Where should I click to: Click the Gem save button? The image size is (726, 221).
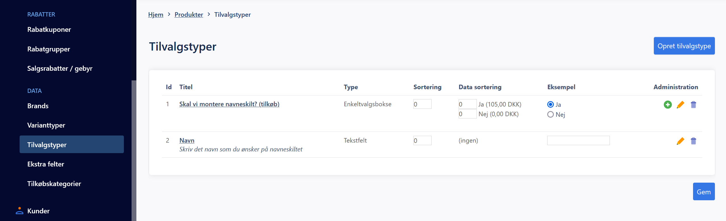click(704, 191)
